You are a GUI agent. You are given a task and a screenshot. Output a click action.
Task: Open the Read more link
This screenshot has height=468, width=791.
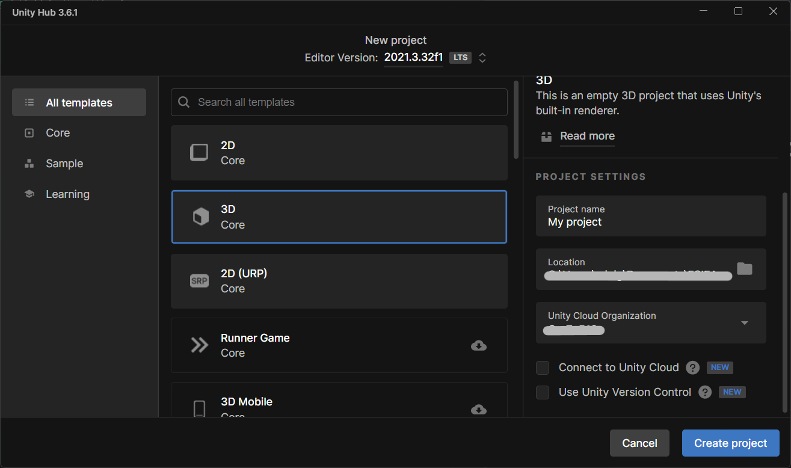tap(587, 136)
